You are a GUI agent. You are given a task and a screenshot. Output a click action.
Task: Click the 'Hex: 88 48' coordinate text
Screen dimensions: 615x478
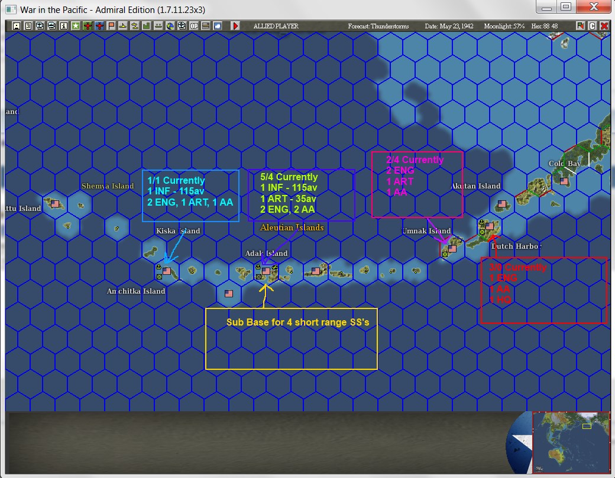[545, 26]
